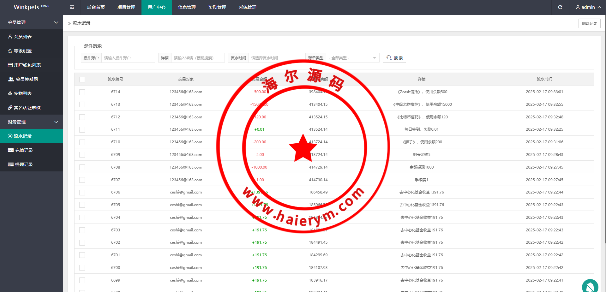Screen dimensions: 606x292
Task: Expand the admin user menu
Action: tap(588, 7)
